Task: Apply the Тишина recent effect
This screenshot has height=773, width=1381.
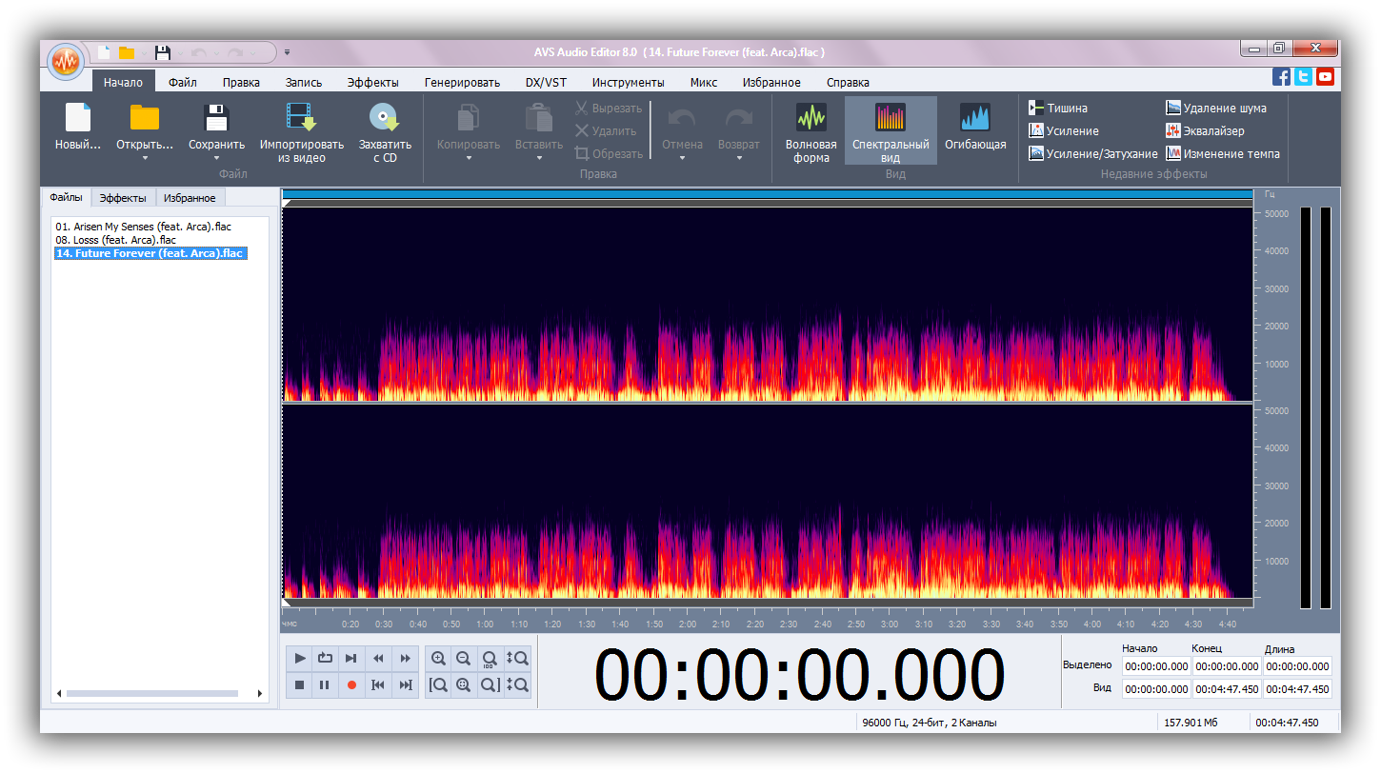Action: [x=1059, y=109]
